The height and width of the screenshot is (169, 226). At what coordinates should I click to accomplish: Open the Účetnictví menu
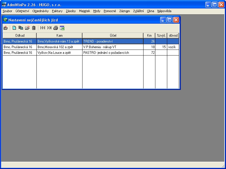pos(22,11)
